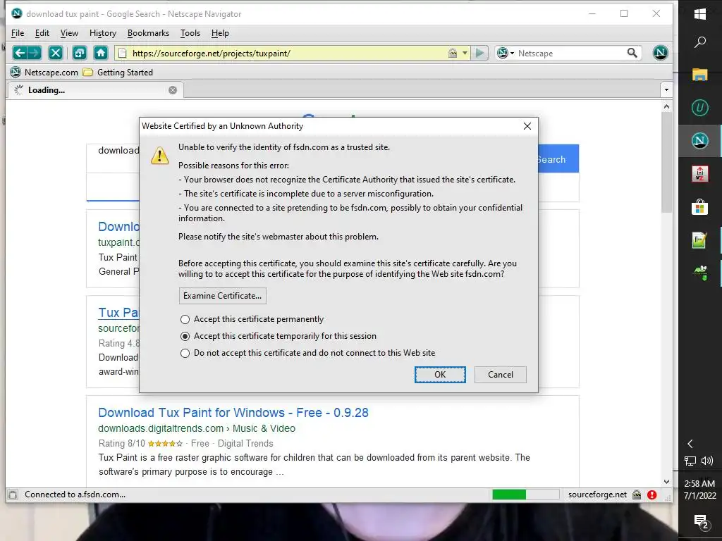This screenshot has width=722, height=541.
Task: Click the status bar page icon at left
Action: point(13,495)
